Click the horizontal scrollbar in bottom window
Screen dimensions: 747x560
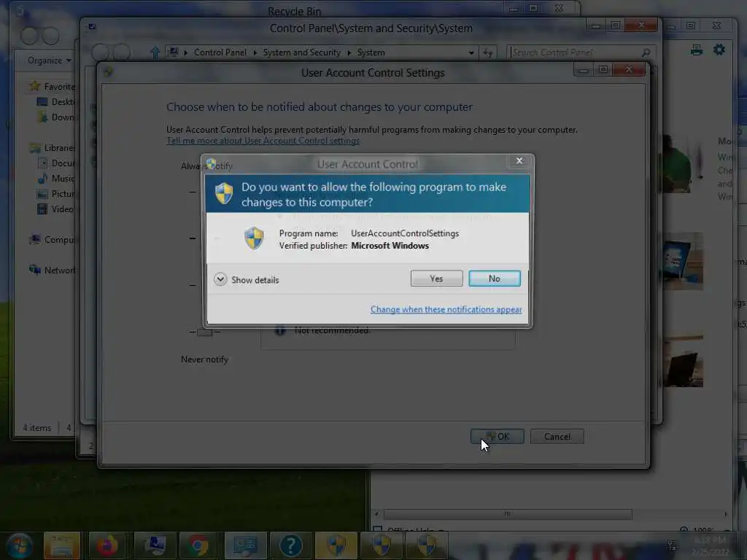tap(508, 514)
